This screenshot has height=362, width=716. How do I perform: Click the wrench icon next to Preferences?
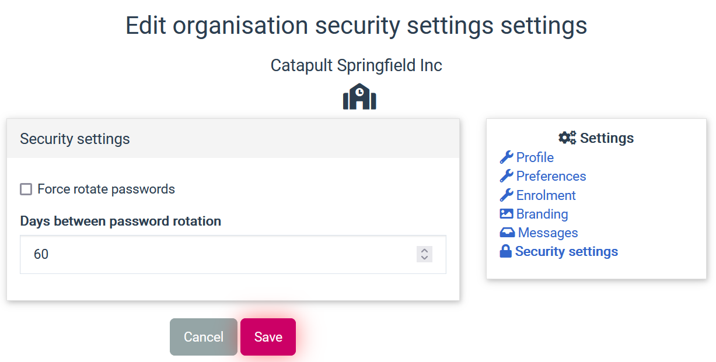click(x=507, y=175)
